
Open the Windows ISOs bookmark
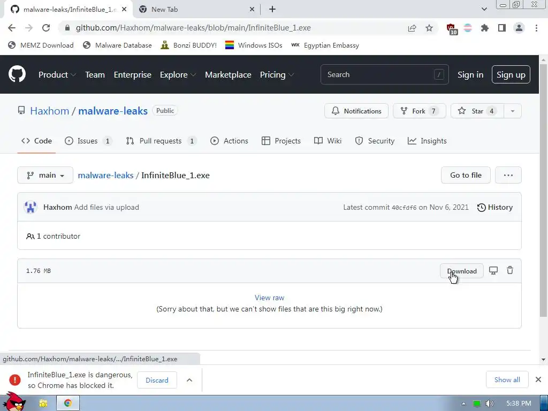[254, 45]
